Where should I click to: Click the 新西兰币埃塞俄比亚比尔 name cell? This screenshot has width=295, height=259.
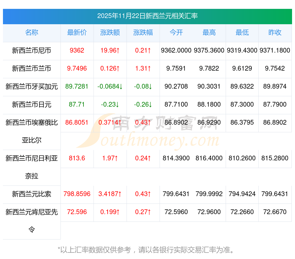(x=32, y=131)
